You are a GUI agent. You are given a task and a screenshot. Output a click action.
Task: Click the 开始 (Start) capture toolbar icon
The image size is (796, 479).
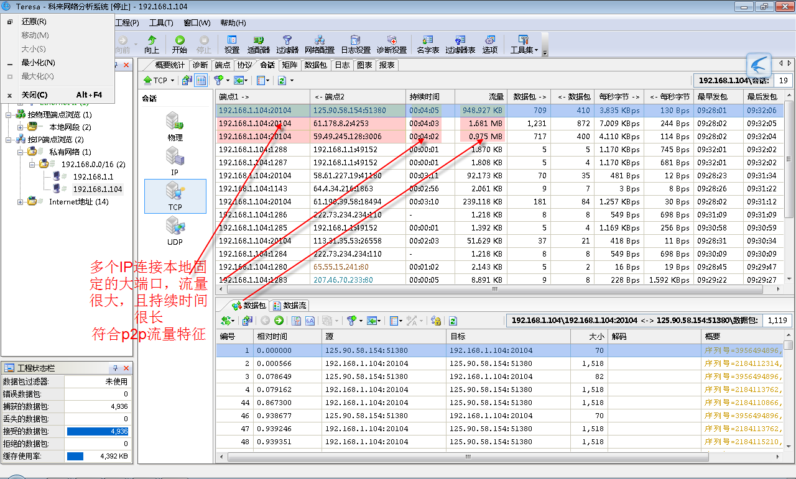point(179,44)
